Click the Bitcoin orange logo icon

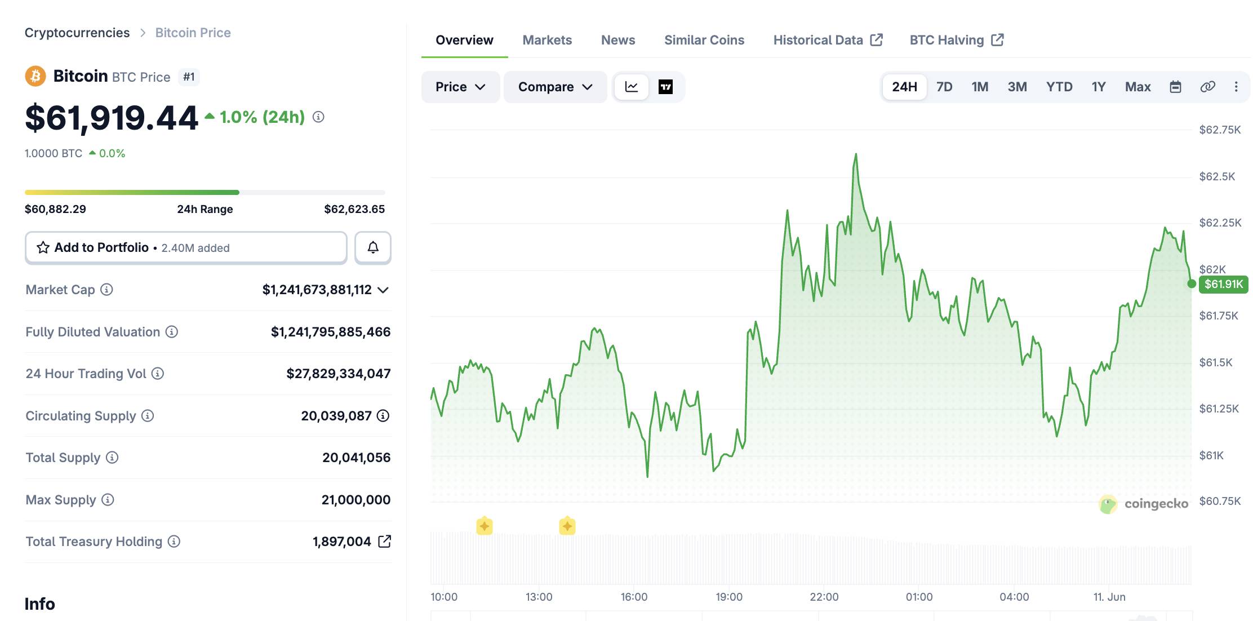(35, 76)
